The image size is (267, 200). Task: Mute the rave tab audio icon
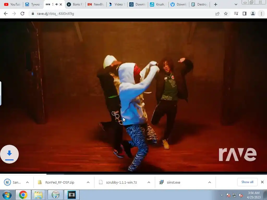point(57,4)
